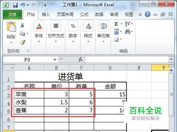
Task: Click the Select All corner triangle
Action: pos(9,68)
